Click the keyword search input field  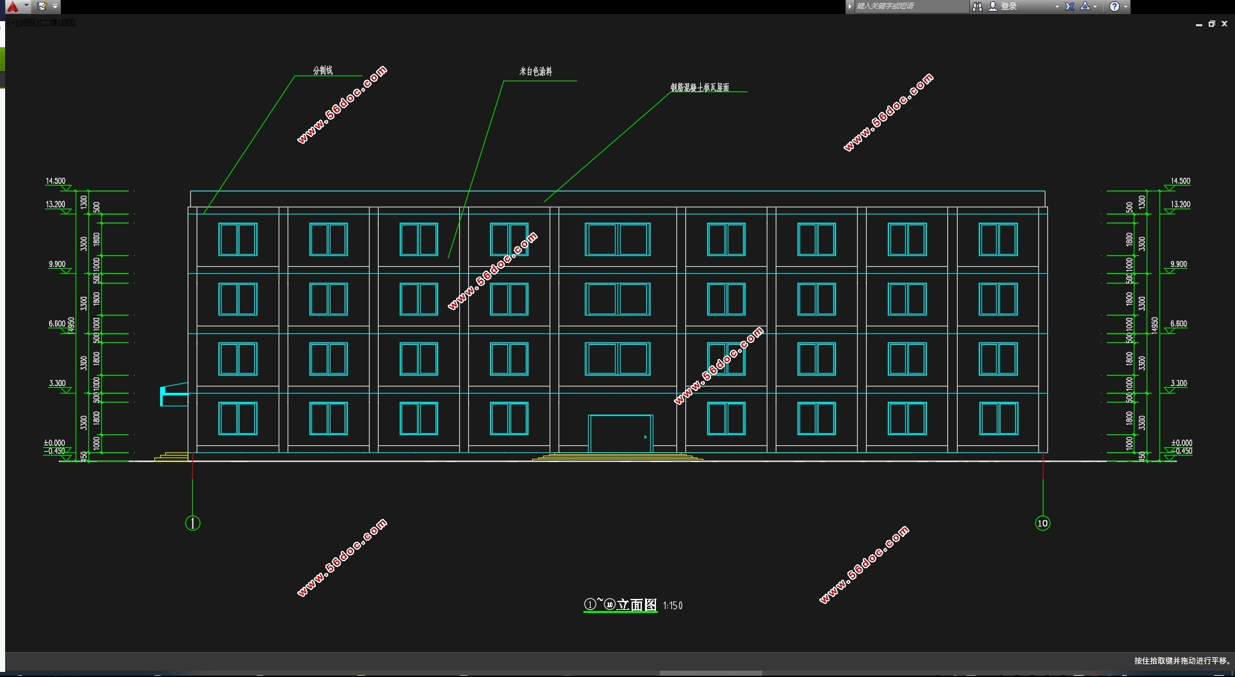(x=910, y=6)
